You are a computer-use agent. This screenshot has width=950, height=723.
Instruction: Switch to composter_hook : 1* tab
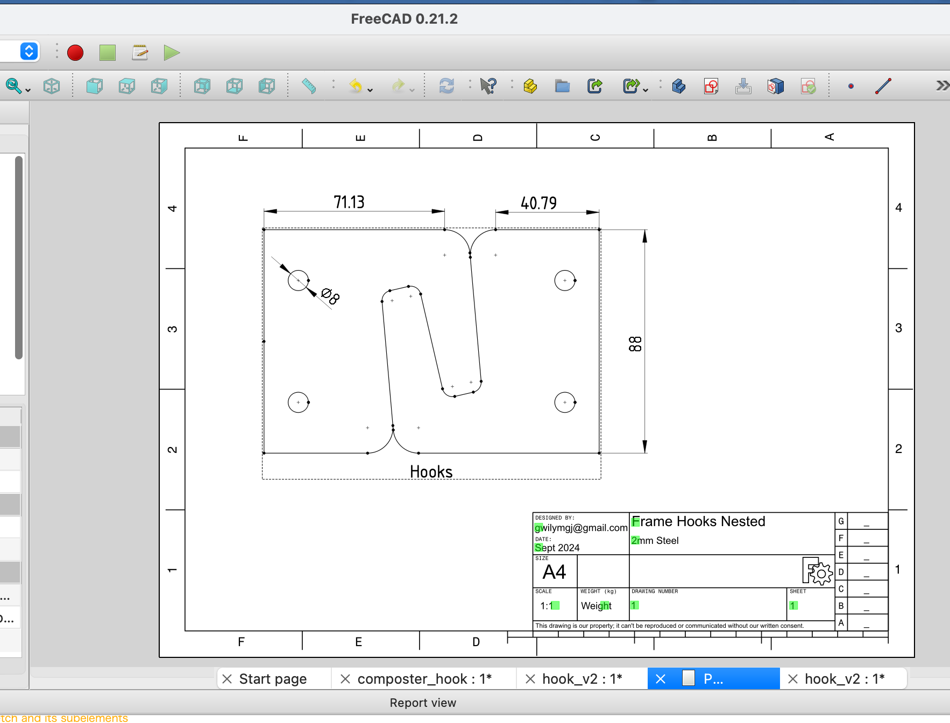tap(424, 679)
